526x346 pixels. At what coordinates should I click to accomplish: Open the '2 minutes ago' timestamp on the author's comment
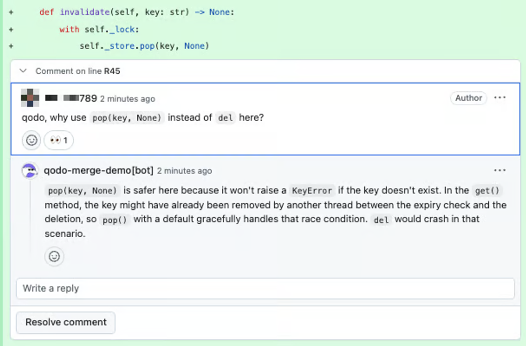click(128, 99)
